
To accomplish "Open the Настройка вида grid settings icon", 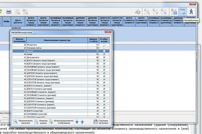I will pos(182,11).
